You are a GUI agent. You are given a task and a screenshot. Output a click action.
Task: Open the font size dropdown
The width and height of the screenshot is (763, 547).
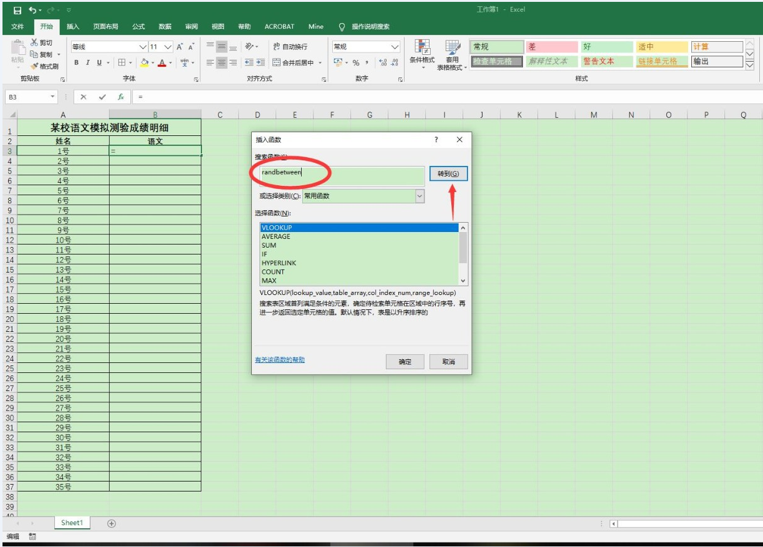pyautogui.click(x=168, y=47)
